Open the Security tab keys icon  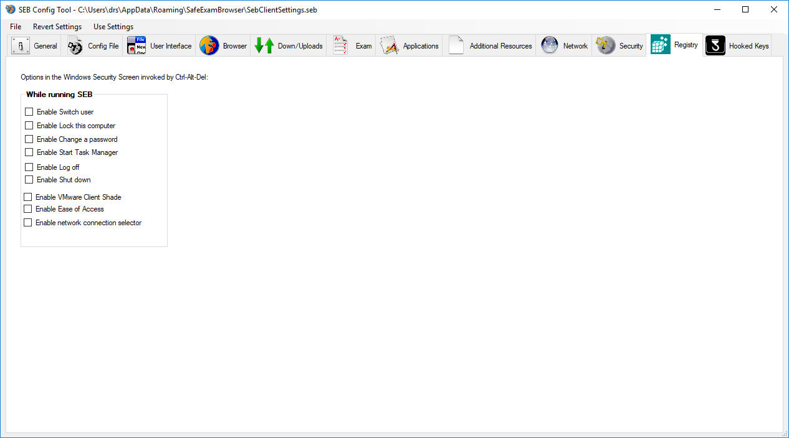(x=606, y=46)
